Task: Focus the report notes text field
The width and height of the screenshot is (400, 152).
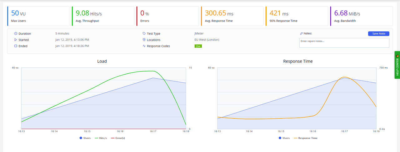Action: (x=344, y=43)
